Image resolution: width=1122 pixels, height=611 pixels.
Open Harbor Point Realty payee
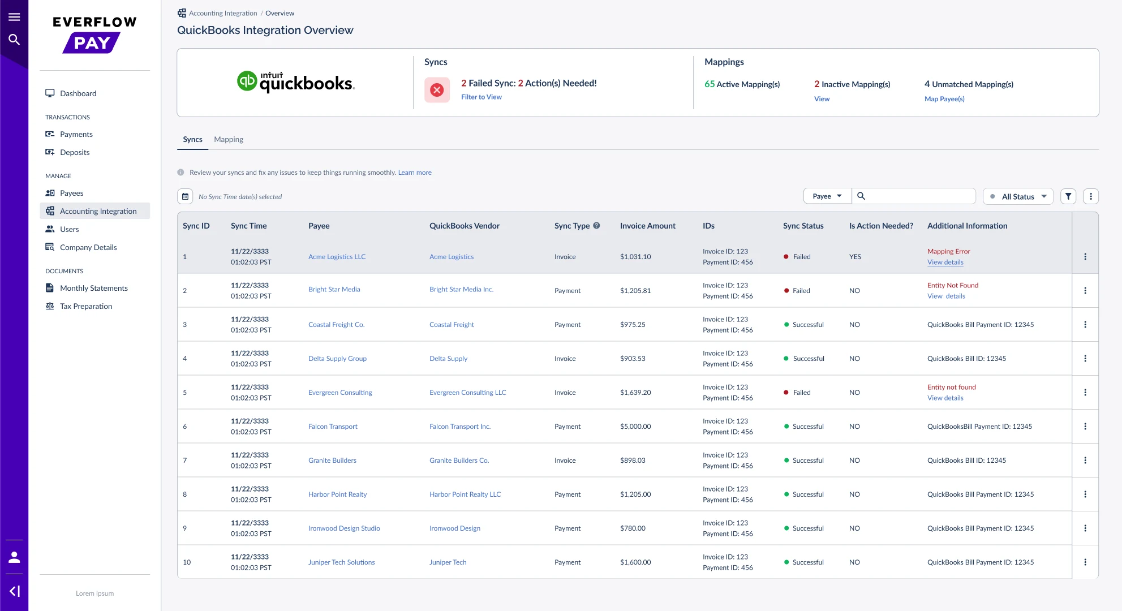coord(337,494)
